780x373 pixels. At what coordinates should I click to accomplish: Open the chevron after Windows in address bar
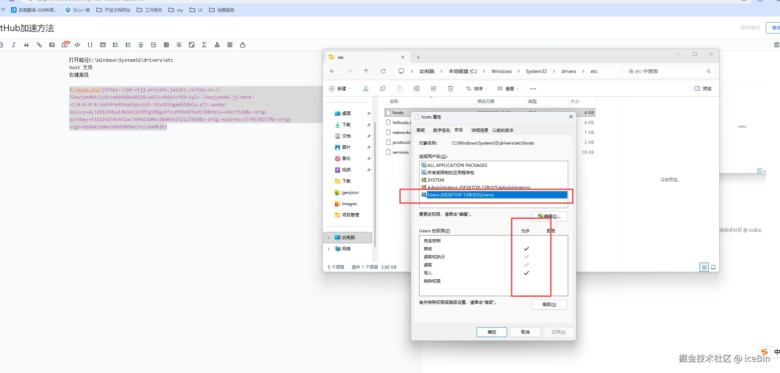pos(519,71)
